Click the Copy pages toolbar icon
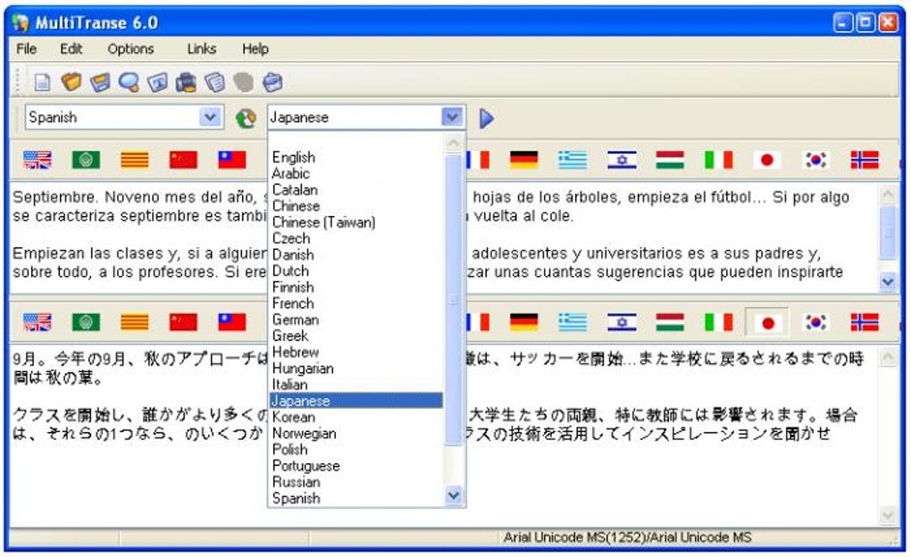The width and height of the screenshot is (911, 557). 215,82
